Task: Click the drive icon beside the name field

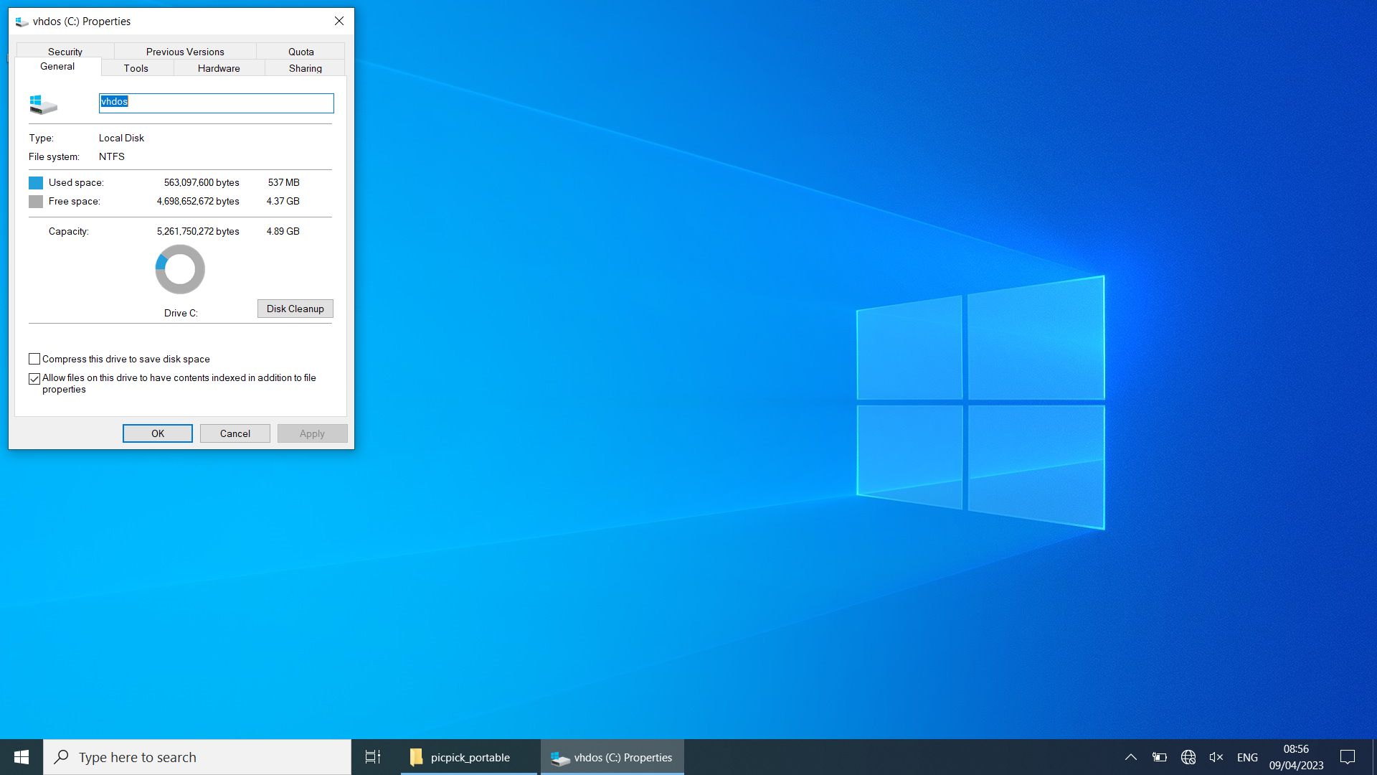Action: (x=43, y=104)
